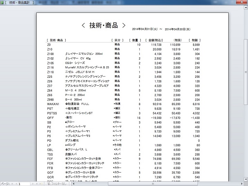Click 炭酸スパ item name
This screenshot has width=248, height=186.
pos(71,154)
